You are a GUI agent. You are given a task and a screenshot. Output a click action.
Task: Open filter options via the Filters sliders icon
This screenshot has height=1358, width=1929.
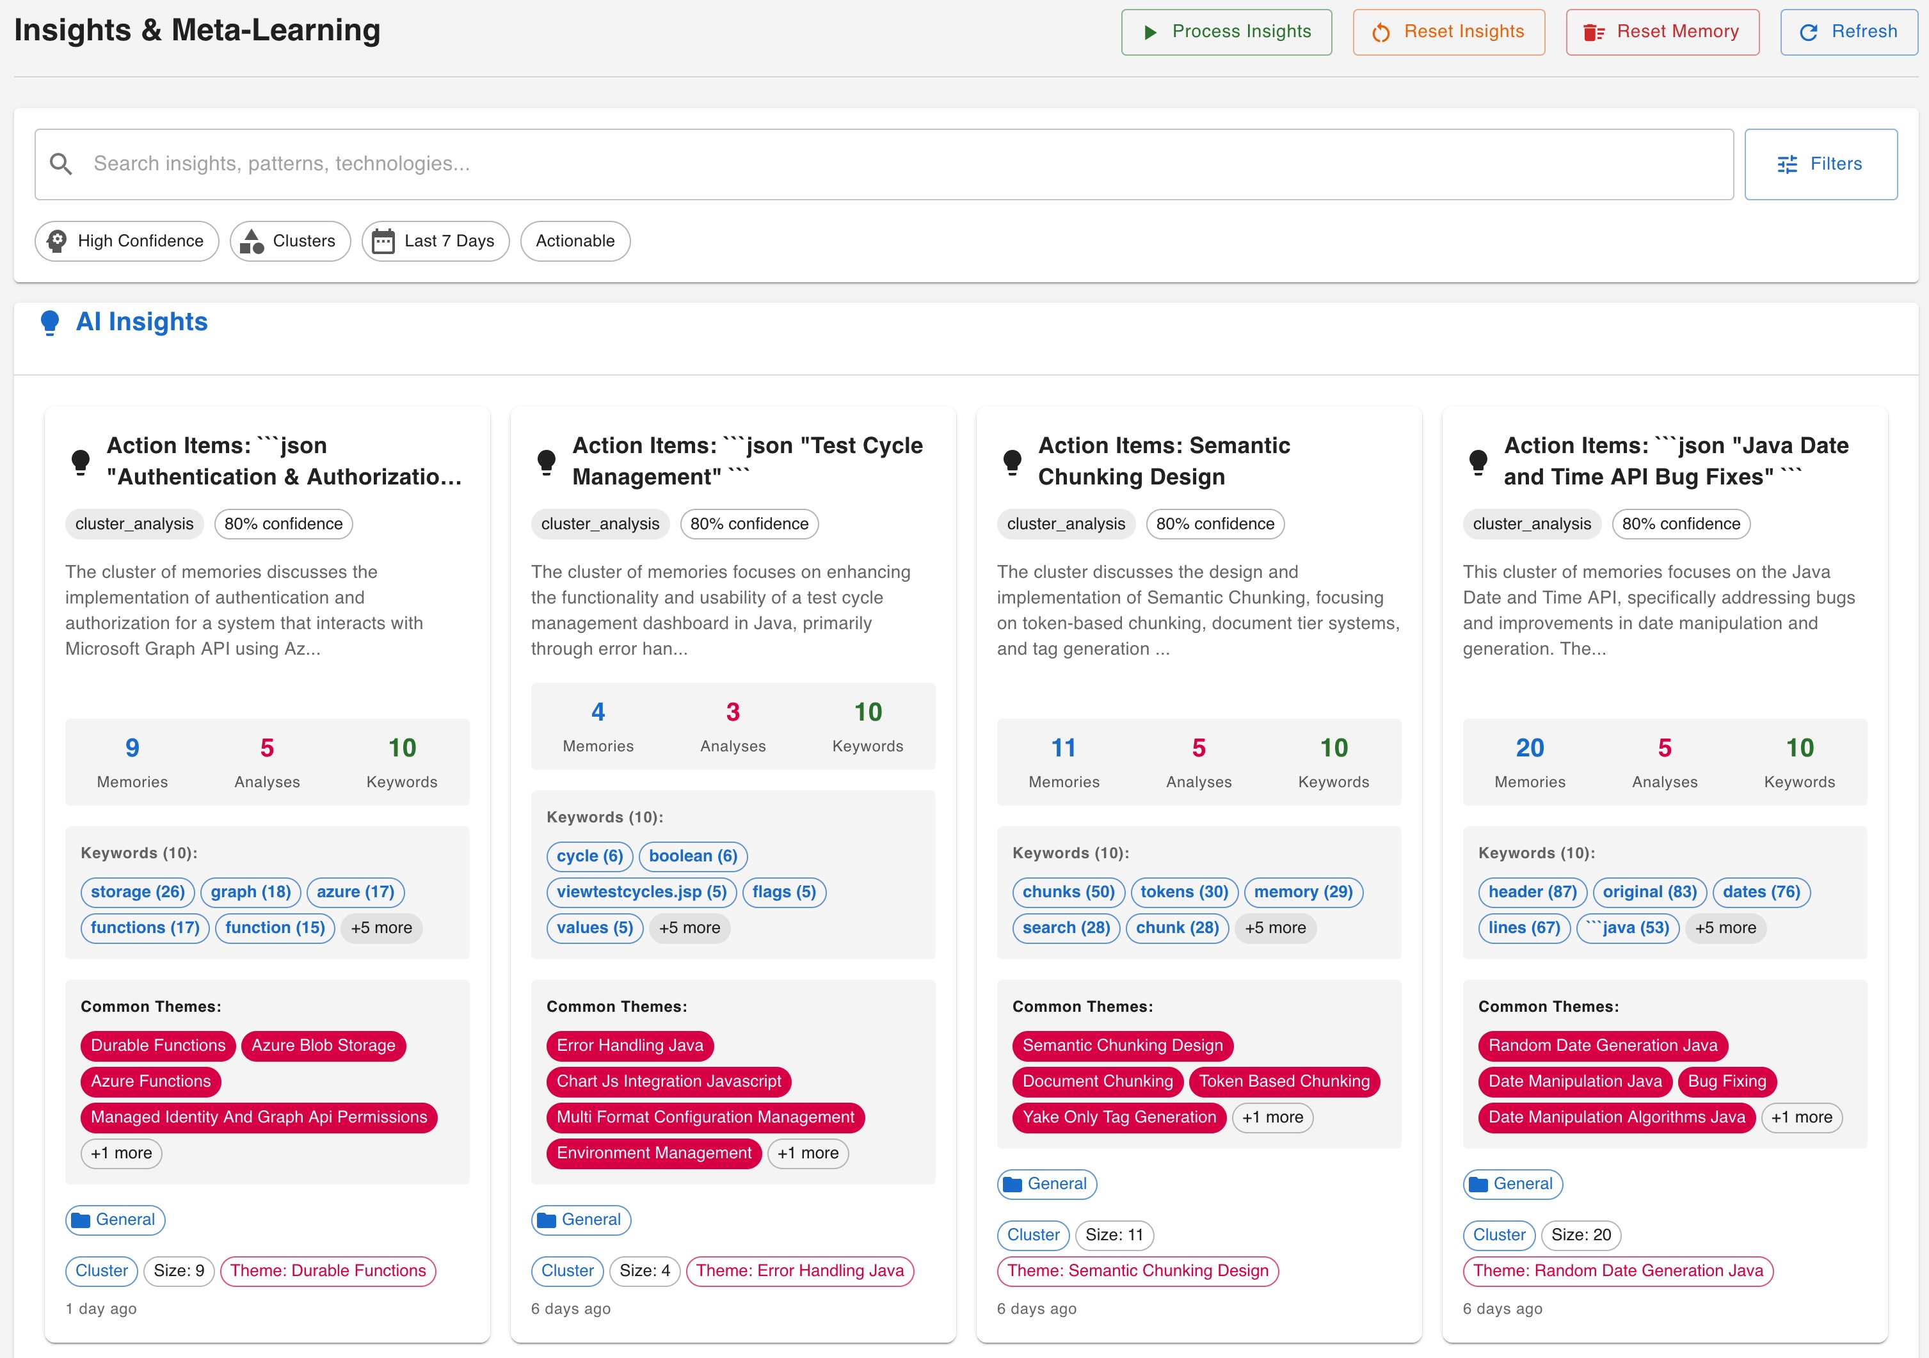tap(1787, 164)
